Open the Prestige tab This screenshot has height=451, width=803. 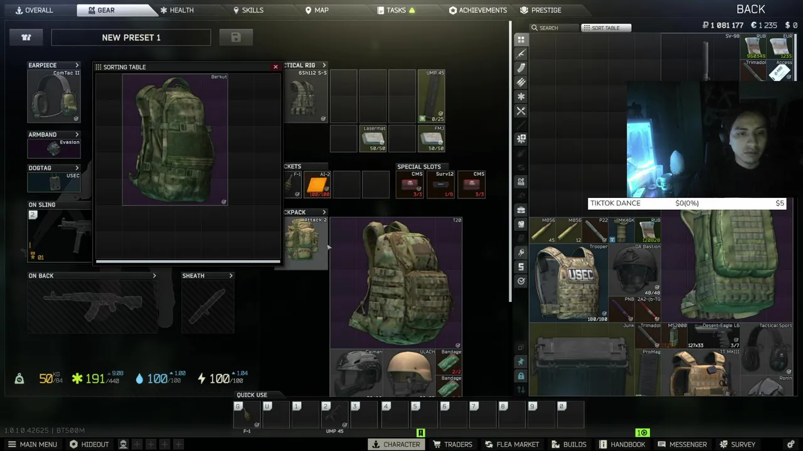pyautogui.click(x=541, y=10)
